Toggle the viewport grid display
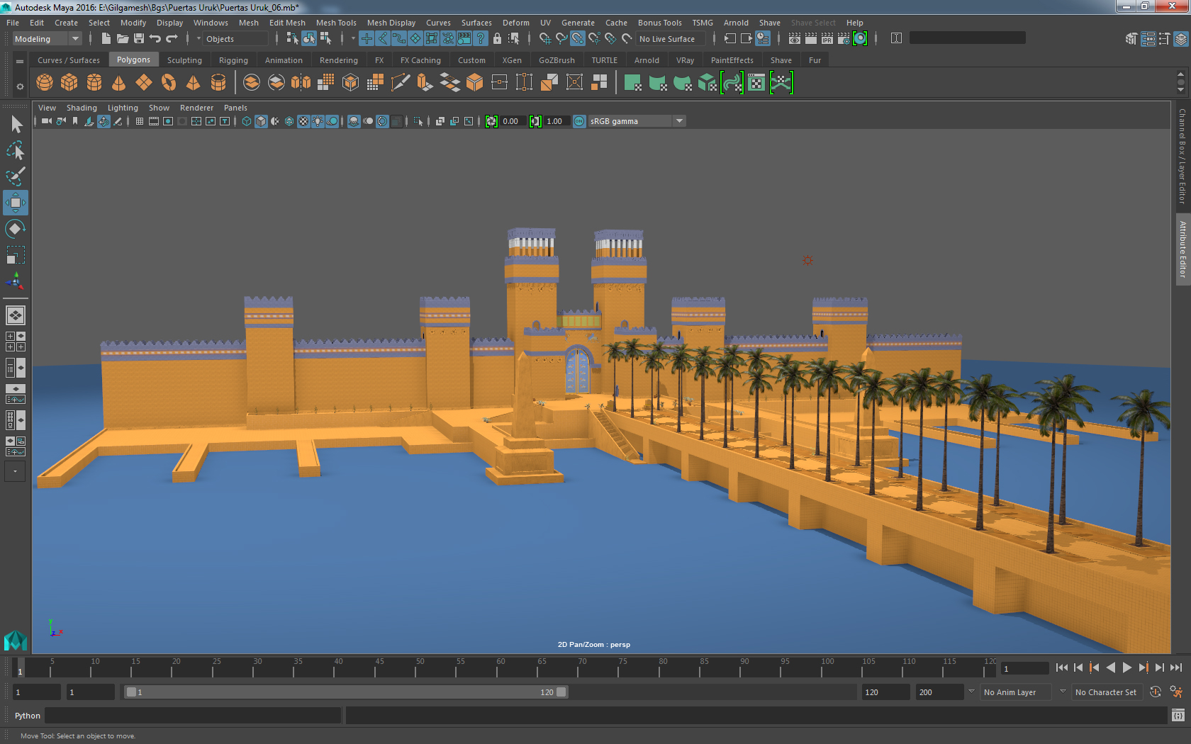Viewport: 1191px width, 744px height. [x=140, y=121]
